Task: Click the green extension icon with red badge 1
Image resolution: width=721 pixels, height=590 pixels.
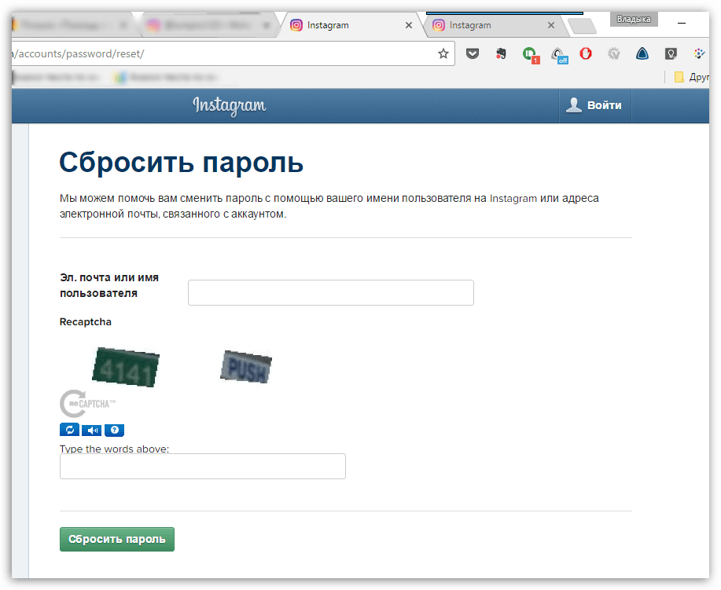Action: click(531, 55)
